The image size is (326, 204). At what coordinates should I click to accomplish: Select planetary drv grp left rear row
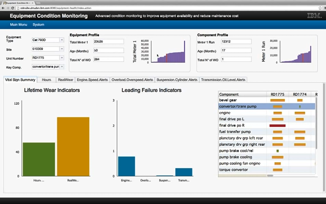point(267,138)
